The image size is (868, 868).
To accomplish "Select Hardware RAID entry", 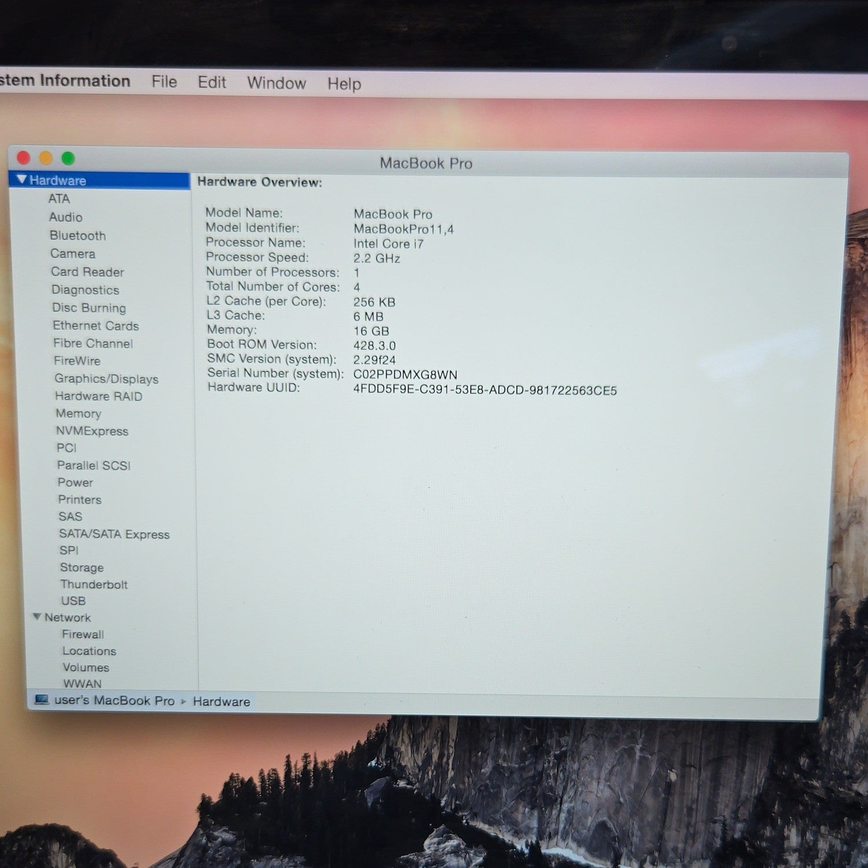I will (98, 396).
